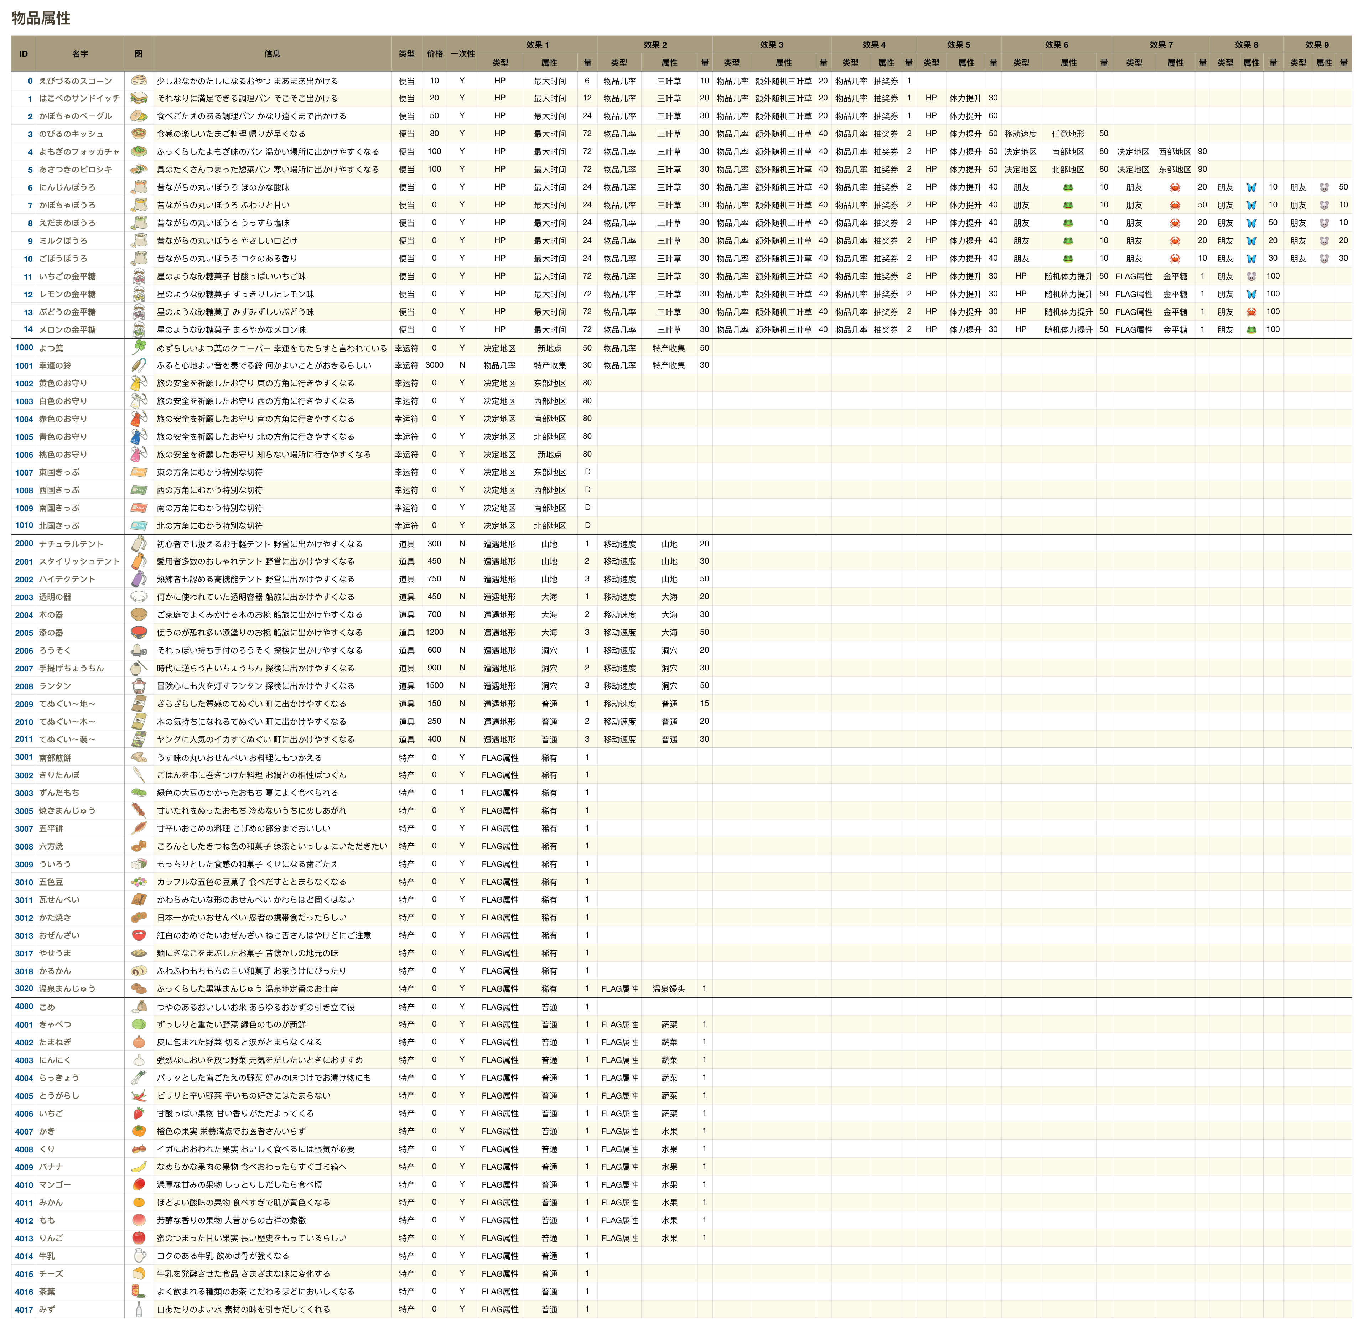Click the name cell 幸運の鈴
Image resolution: width=1363 pixels, height=1329 pixels.
80,365
